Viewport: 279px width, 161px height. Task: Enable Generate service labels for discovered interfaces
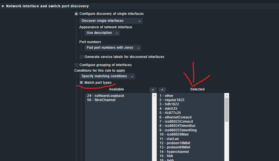click(81, 57)
